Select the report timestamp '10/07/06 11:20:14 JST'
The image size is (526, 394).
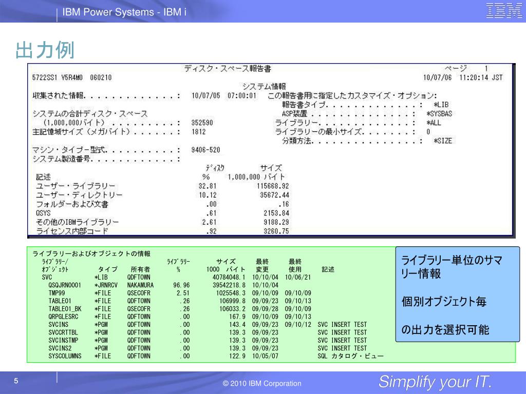point(463,78)
